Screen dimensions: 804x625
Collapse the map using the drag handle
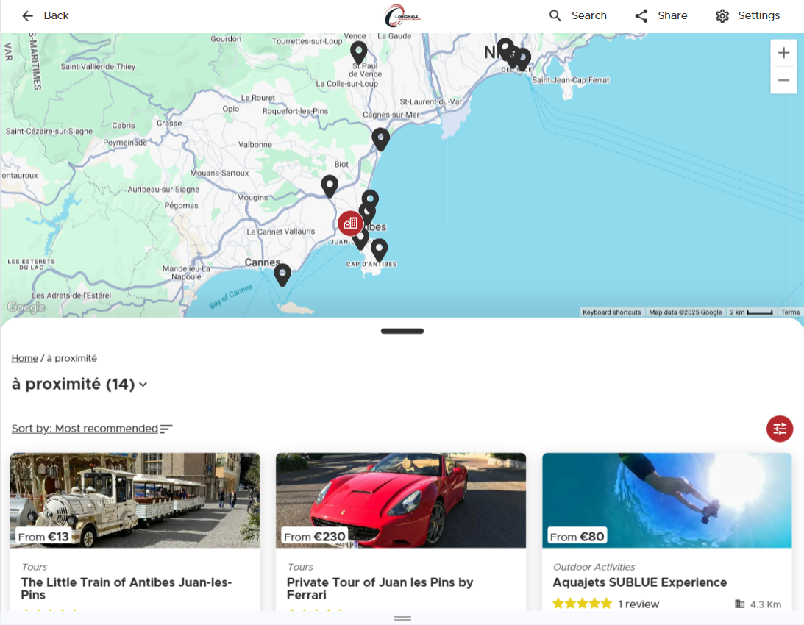coord(402,331)
